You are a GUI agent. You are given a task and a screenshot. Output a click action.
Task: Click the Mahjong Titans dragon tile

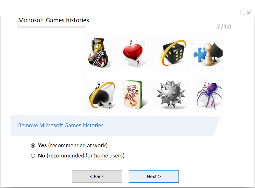(133, 94)
